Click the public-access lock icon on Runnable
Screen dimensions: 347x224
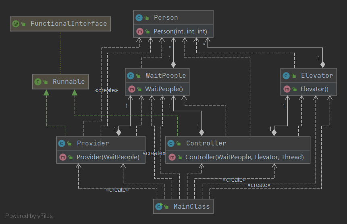46,82
